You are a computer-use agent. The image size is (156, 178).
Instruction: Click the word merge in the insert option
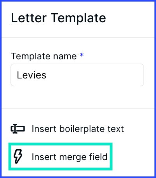coord(73,158)
